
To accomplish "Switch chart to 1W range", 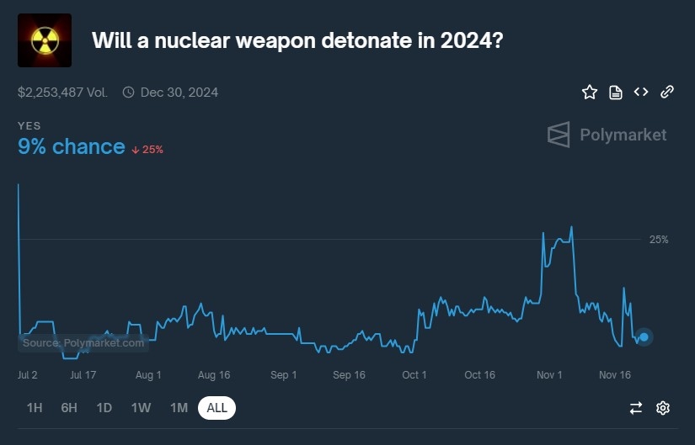I will click(141, 408).
